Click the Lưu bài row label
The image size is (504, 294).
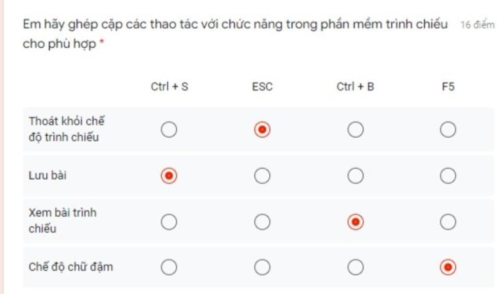(x=47, y=175)
